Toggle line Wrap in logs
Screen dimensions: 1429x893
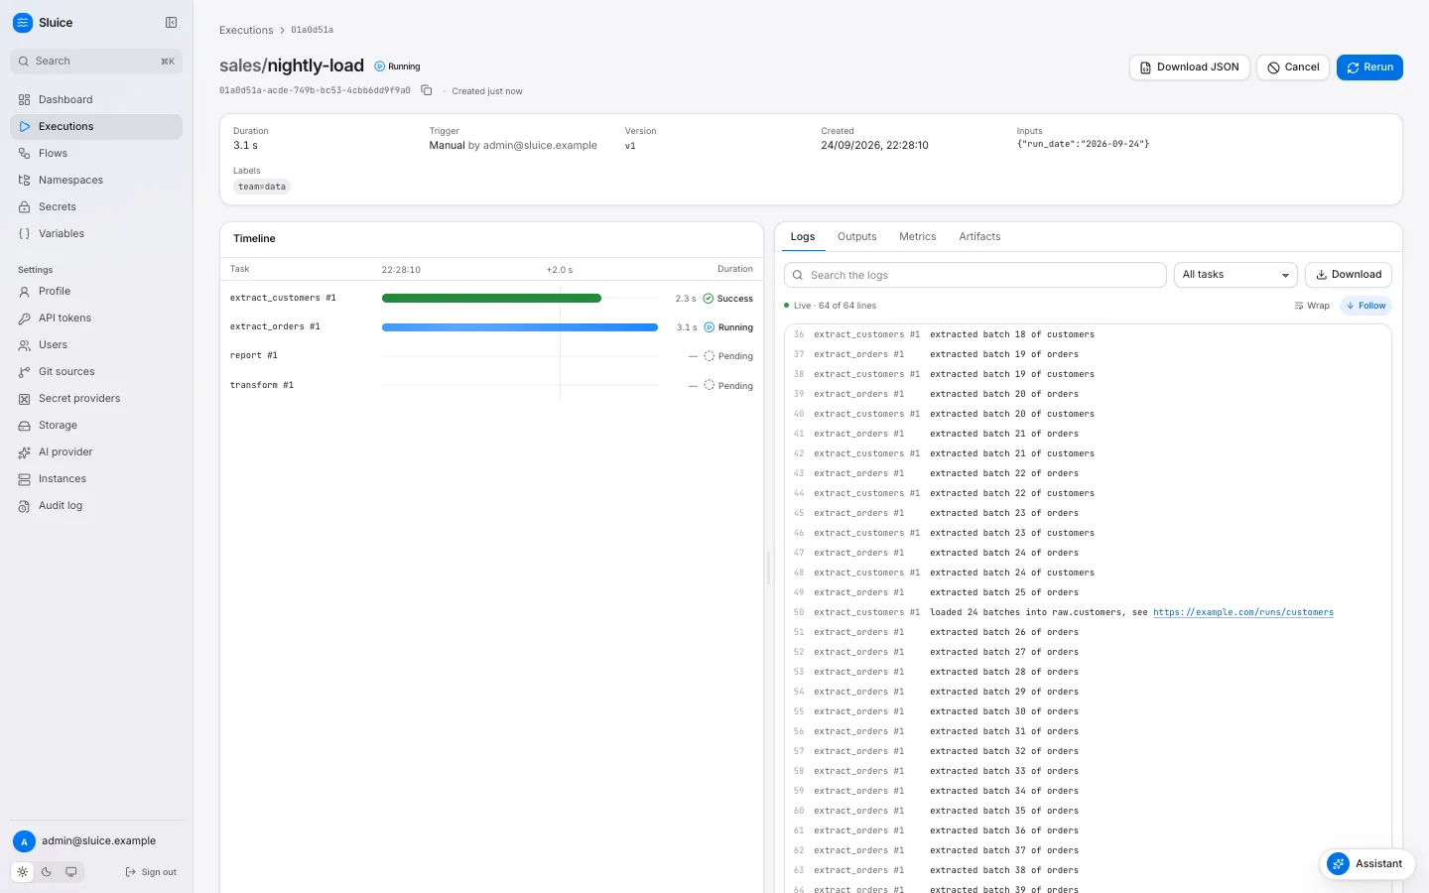(1312, 306)
